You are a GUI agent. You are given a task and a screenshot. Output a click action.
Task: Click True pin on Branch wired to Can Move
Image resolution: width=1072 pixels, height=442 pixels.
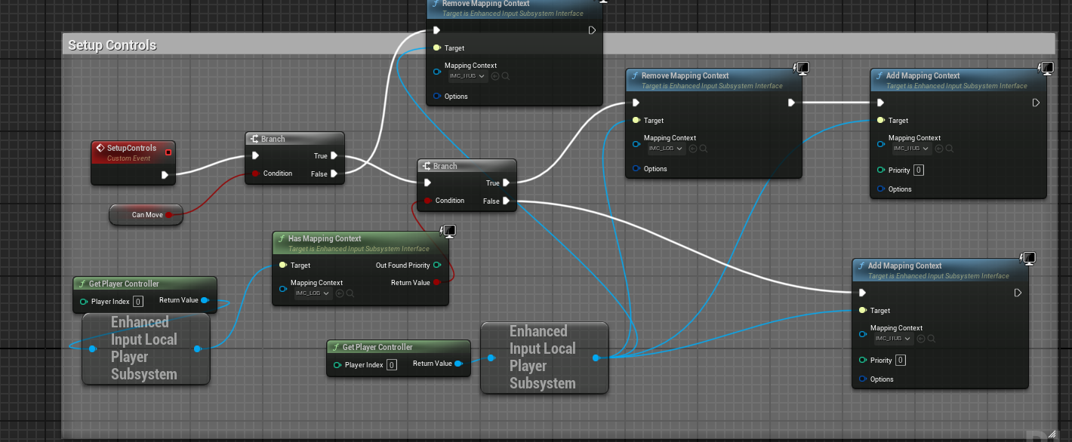[334, 156]
